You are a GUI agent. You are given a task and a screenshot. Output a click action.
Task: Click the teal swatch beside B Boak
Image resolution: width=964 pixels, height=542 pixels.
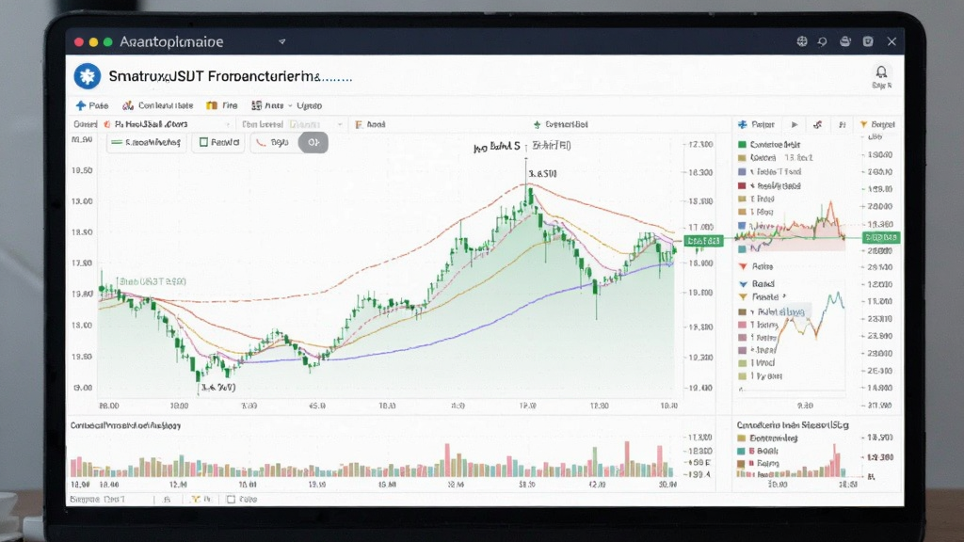pos(742,451)
